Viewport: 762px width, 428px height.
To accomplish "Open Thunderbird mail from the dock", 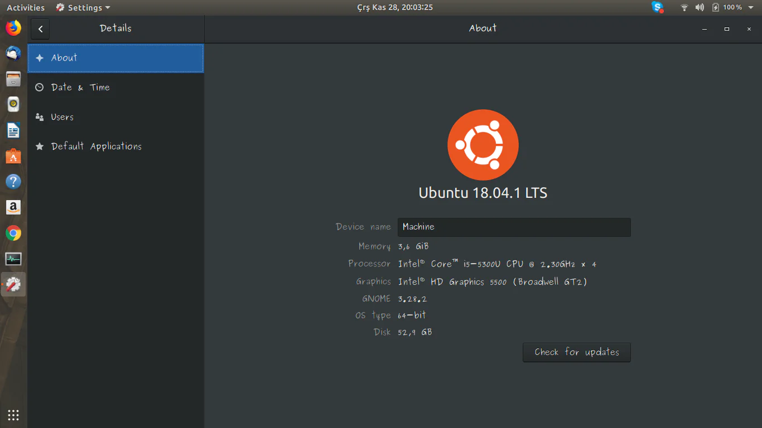I will coord(13,53).
